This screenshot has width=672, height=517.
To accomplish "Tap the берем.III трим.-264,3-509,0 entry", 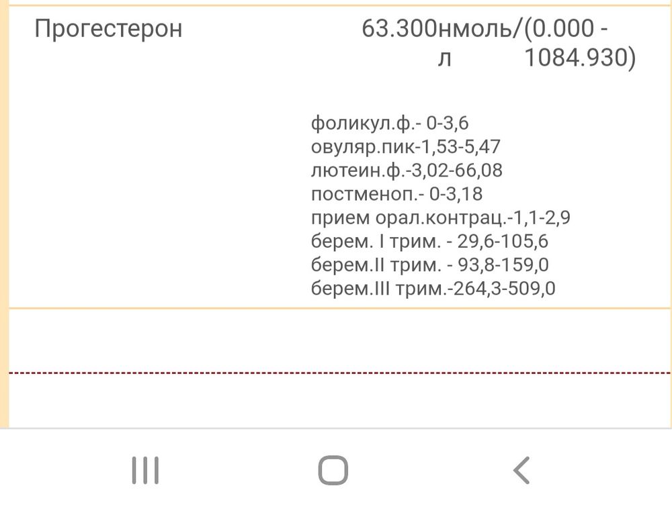I will (434, 288).
